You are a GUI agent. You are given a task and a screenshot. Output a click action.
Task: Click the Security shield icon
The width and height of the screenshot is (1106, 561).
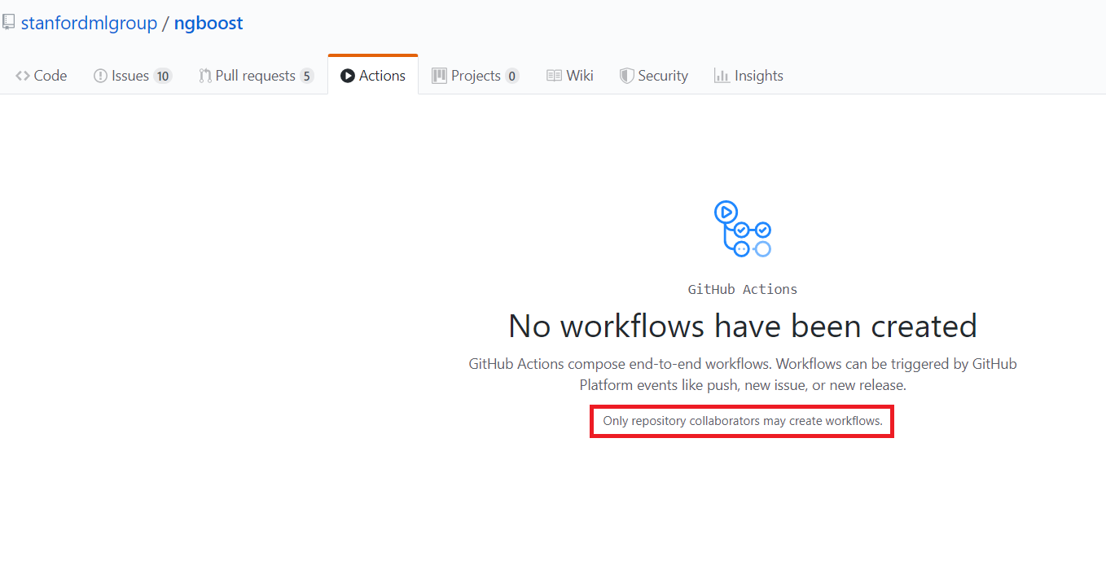coord(627,75)
